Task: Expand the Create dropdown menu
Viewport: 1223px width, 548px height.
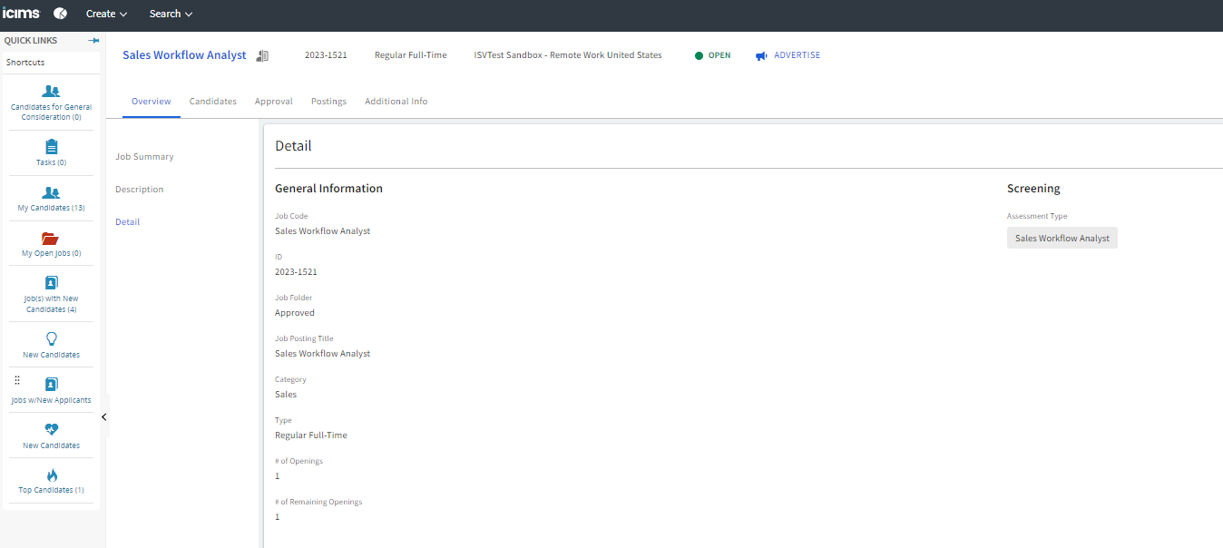Action: point(106,14)
